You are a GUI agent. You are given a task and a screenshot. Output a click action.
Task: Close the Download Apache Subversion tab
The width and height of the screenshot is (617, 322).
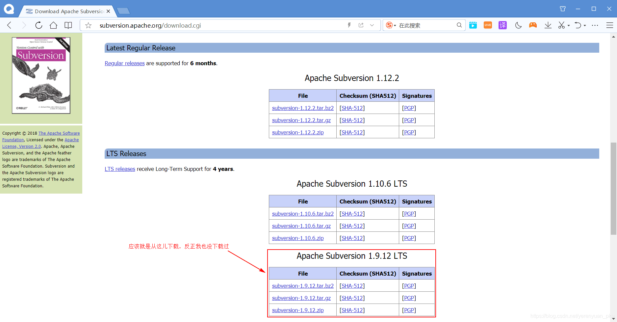tap(108, 11)
